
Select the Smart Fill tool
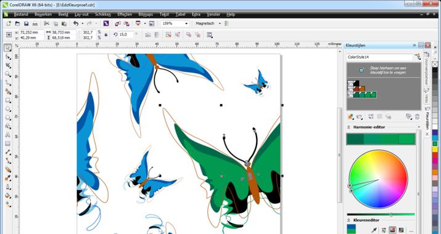(x=8, y=92)
